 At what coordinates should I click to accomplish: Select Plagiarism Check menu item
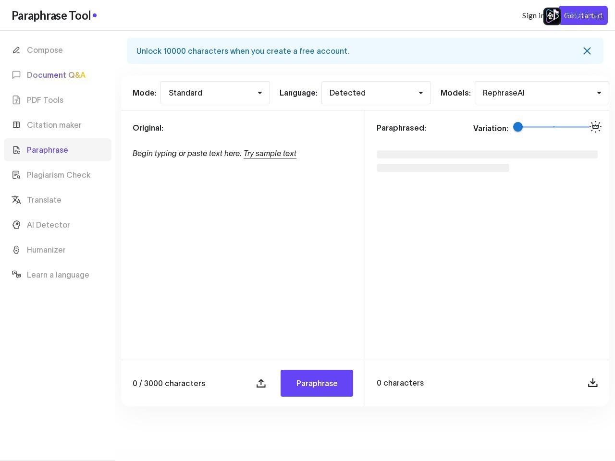(x=58, y=175)
